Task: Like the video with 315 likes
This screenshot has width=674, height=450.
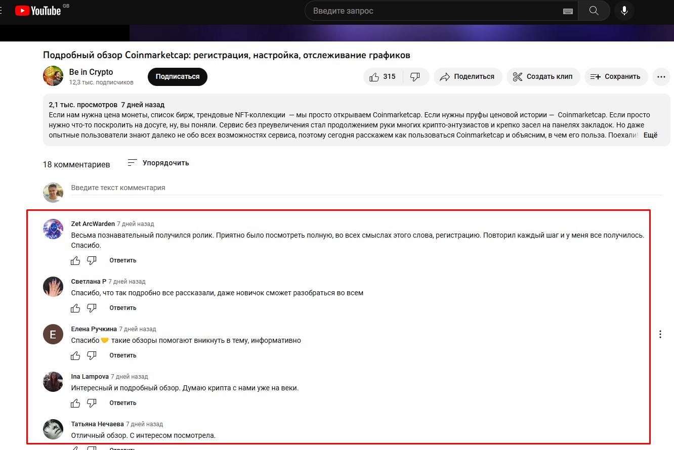Action: pyautogui.click(x=383, y=77)
